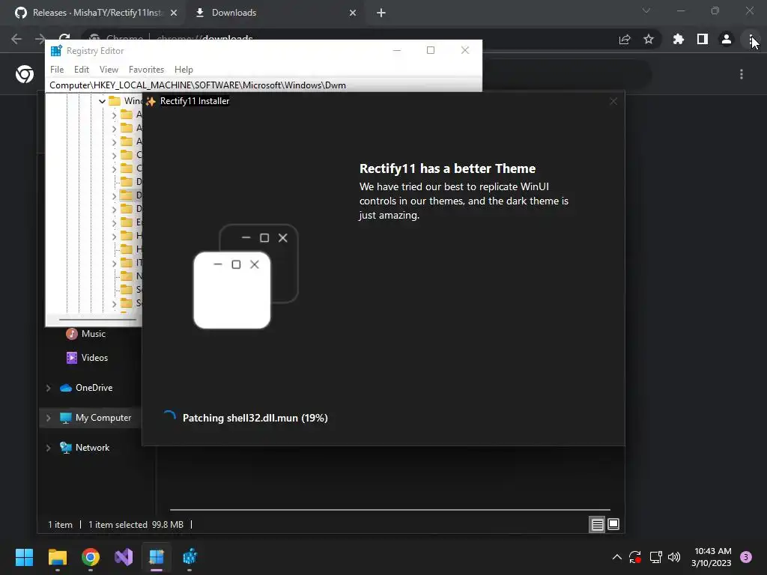Click the Chrome logo on the downloads page
Image resolution: width=767 pixels, height=575 pixels.
25,74
